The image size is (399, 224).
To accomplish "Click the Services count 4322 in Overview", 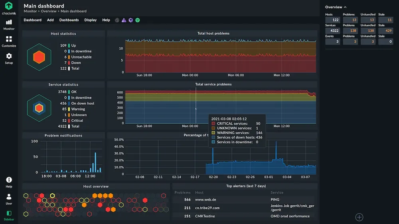I will pyautogui.click(x=333, y=31).
